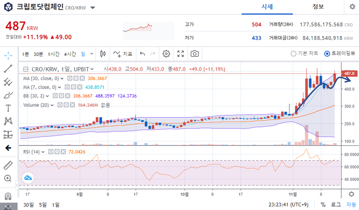
Task: Click the 487.0 price label on axis
Action: pyautogui.click(x=349, y=74)
